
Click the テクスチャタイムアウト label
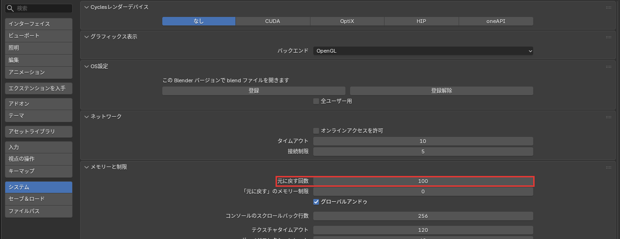pos(280,230)
